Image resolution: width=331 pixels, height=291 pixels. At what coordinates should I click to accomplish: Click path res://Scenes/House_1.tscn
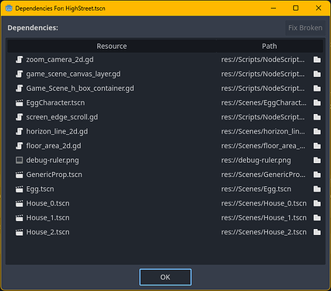click(x=263, y=218)
